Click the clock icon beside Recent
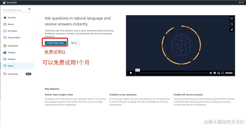Screen dimensions: 246x126 tap(5, 24)
